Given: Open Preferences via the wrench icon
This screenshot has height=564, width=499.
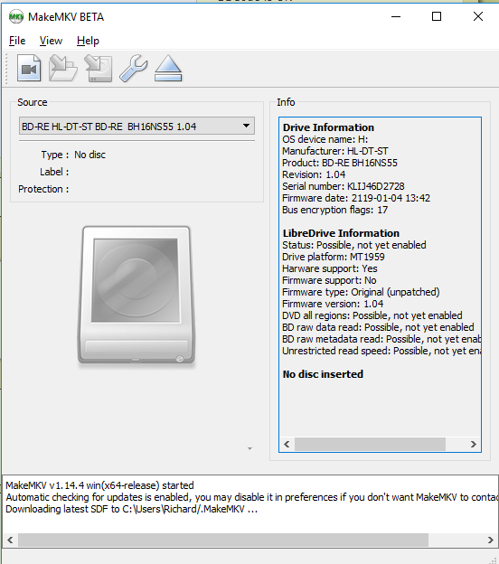Looking at the screenshot, I should click(x=134, y=69).
